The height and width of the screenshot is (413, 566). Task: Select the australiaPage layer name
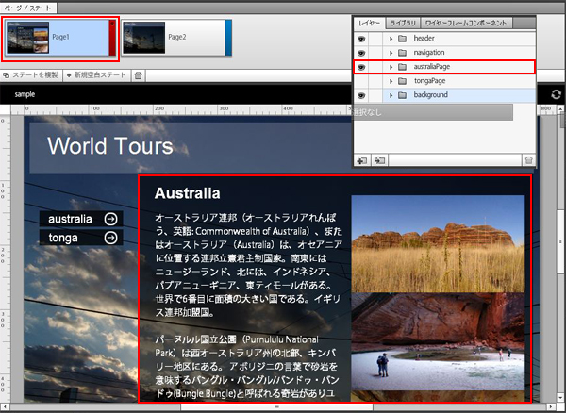[432, 67]
